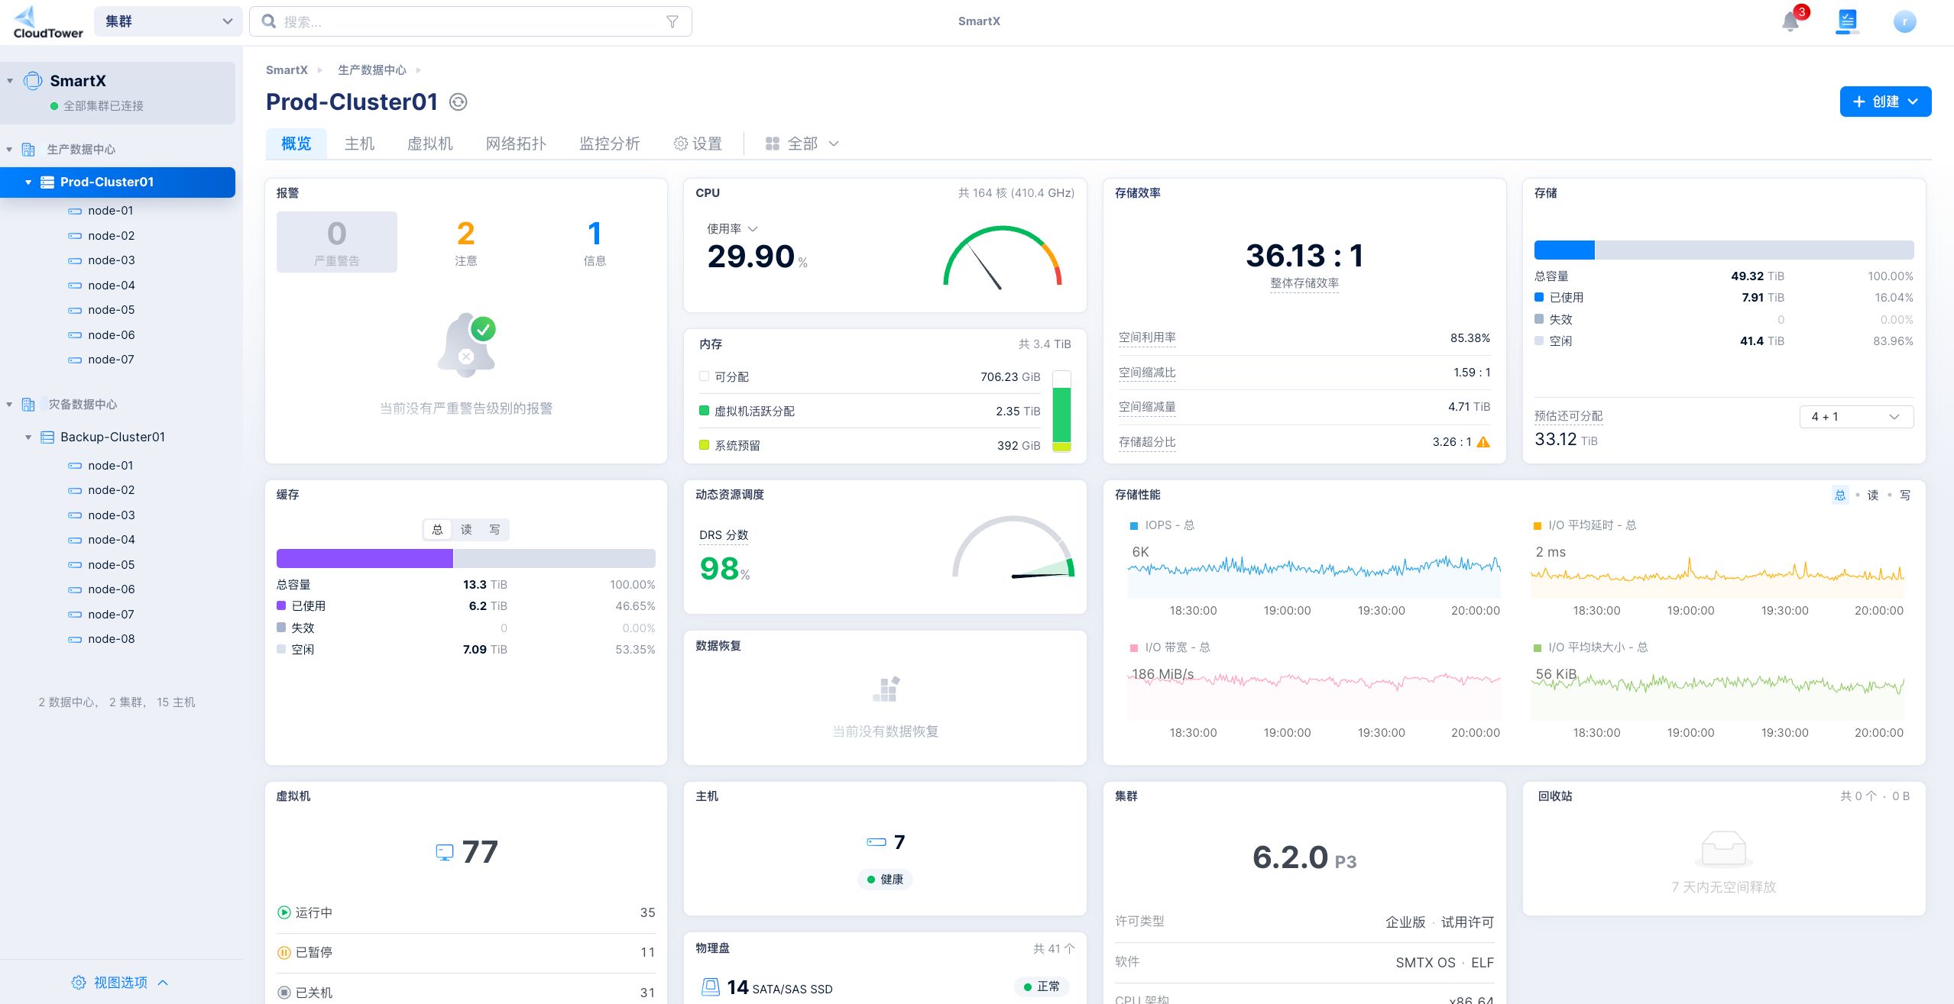Click the refresh icon beside Prod-Cluster01 title
Image resolution: width=1954 pixels, height=1004 pixels.
click(x=458, y=102)
